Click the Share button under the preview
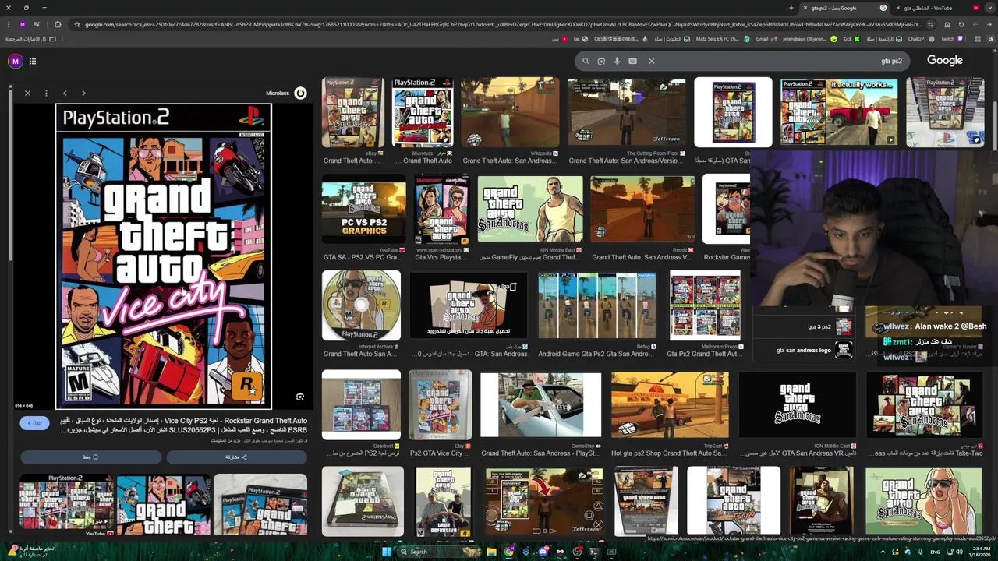 [x=236, y=457]
